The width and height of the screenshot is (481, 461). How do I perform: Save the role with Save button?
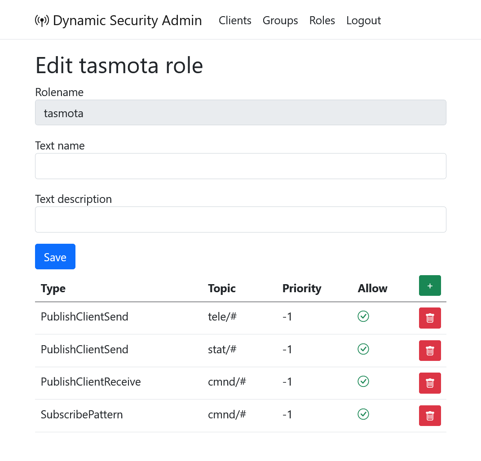[55, 257]
